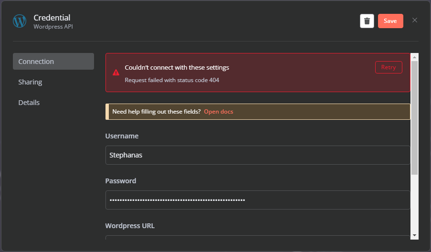
Task: Click the scrollbar track below the thumb
Action: [x=414, y=203]
